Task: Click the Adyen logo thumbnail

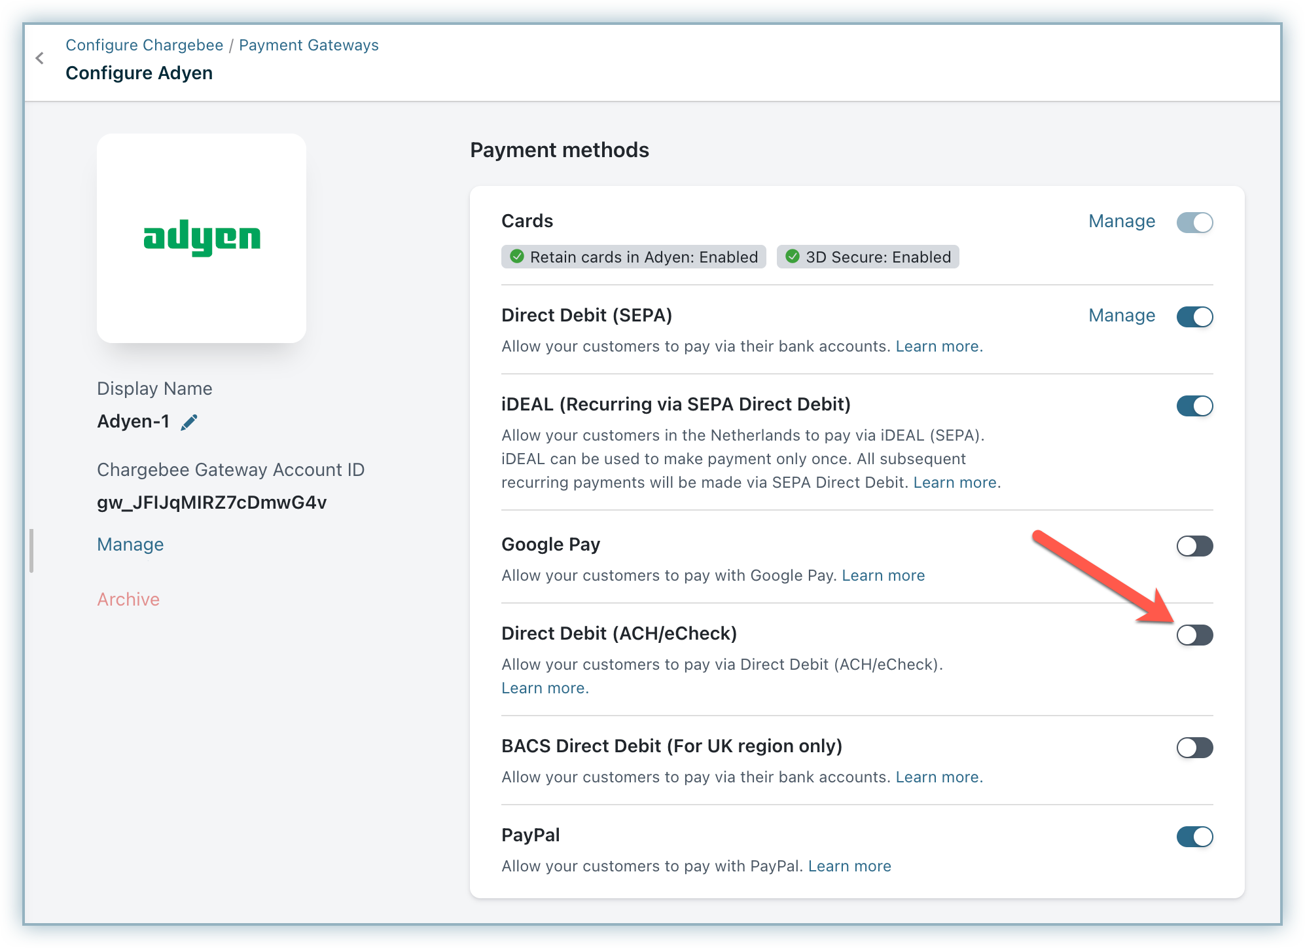Action: 202,238
